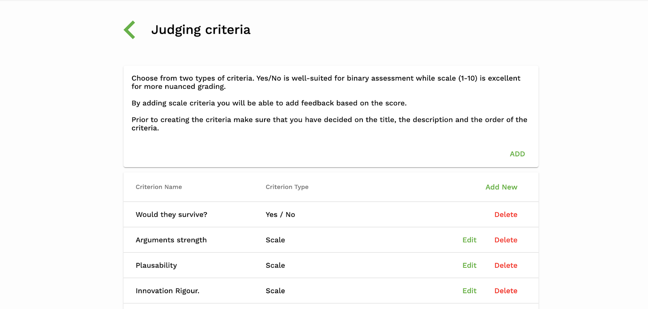Click the Criterion Name column header
This screenshot has height=309, width=648.
[x=159, y=187]
